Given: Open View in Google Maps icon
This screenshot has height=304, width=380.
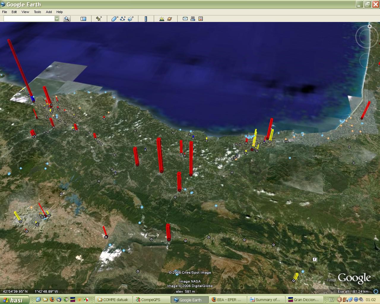Looking at the screenshot, I should tap(201, 19).
